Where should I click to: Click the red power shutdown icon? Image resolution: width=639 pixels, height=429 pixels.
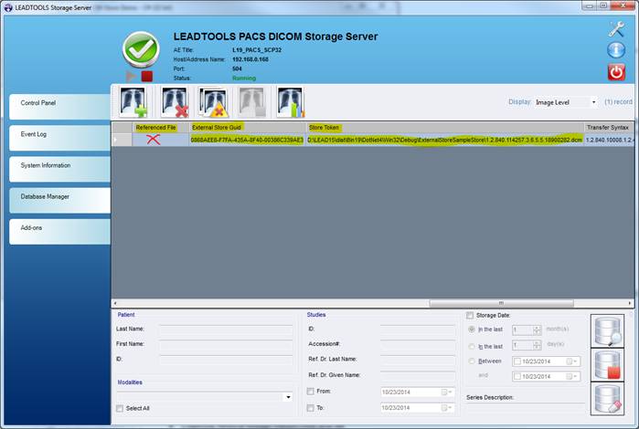615,72
